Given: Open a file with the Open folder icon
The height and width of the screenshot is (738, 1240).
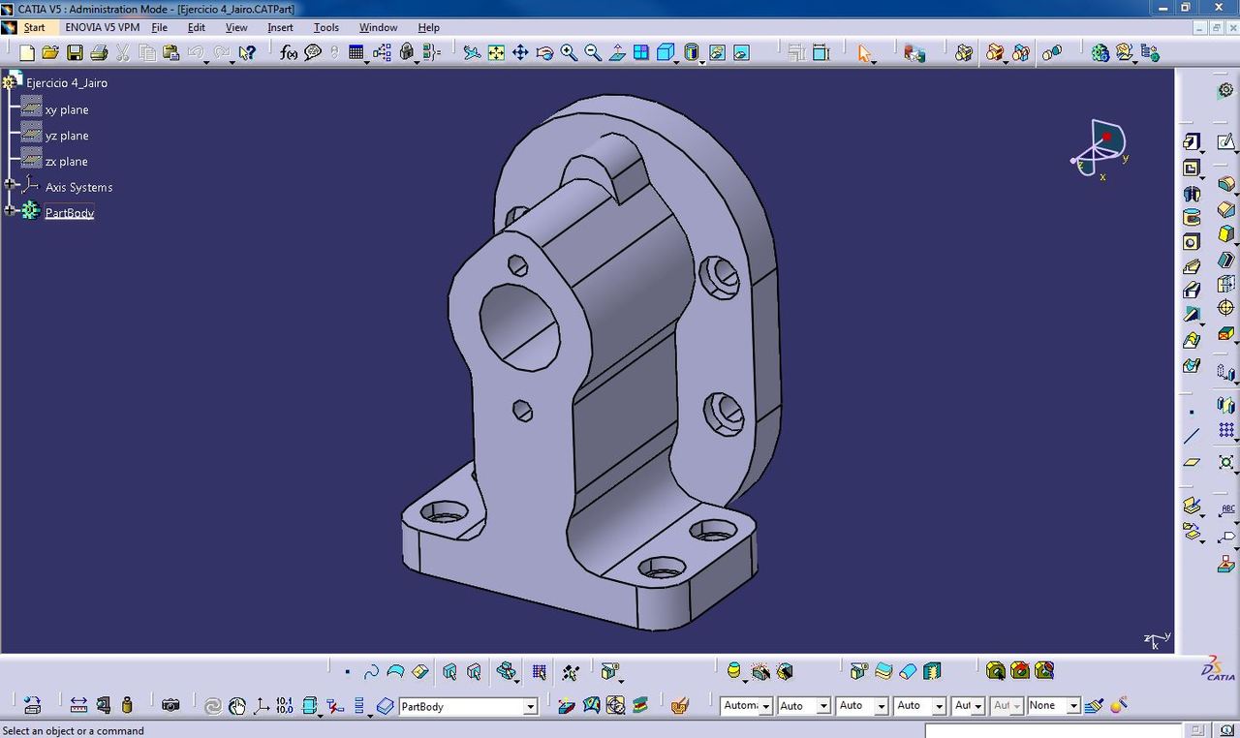Looking at the screenshot, I should [50, 52].
